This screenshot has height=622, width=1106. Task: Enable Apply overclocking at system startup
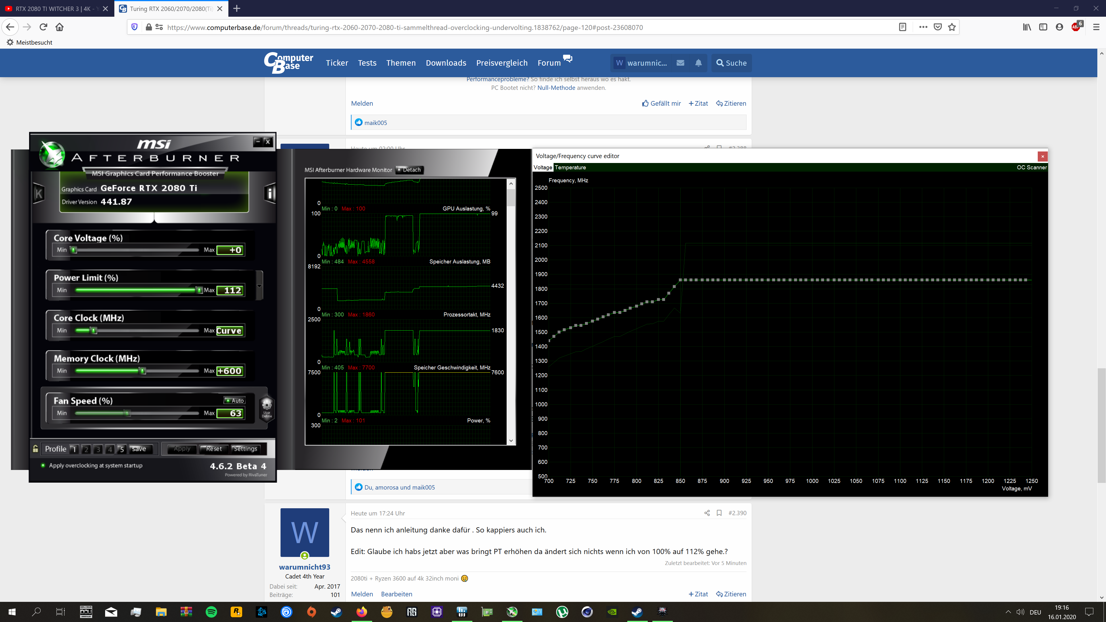43,465
